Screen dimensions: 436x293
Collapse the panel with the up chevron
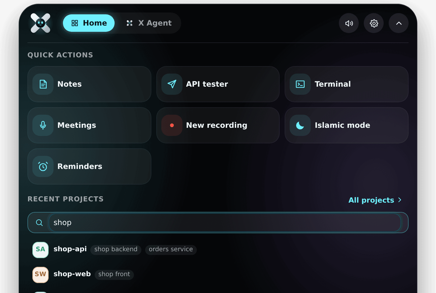pos(399,23)
